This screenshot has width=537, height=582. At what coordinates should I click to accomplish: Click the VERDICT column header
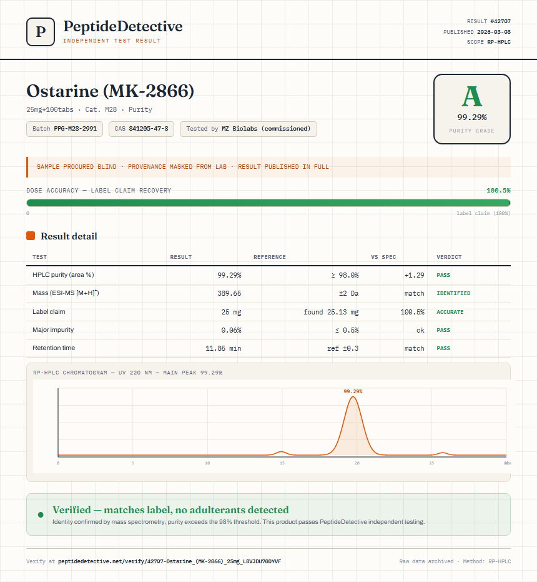click(x=449, y=257)
